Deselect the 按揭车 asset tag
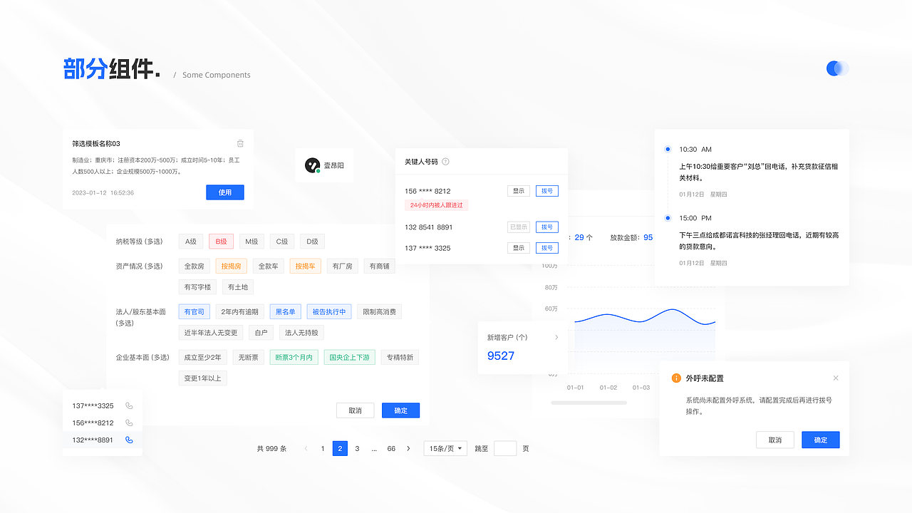Screen dimensions: 912x513 305,266
